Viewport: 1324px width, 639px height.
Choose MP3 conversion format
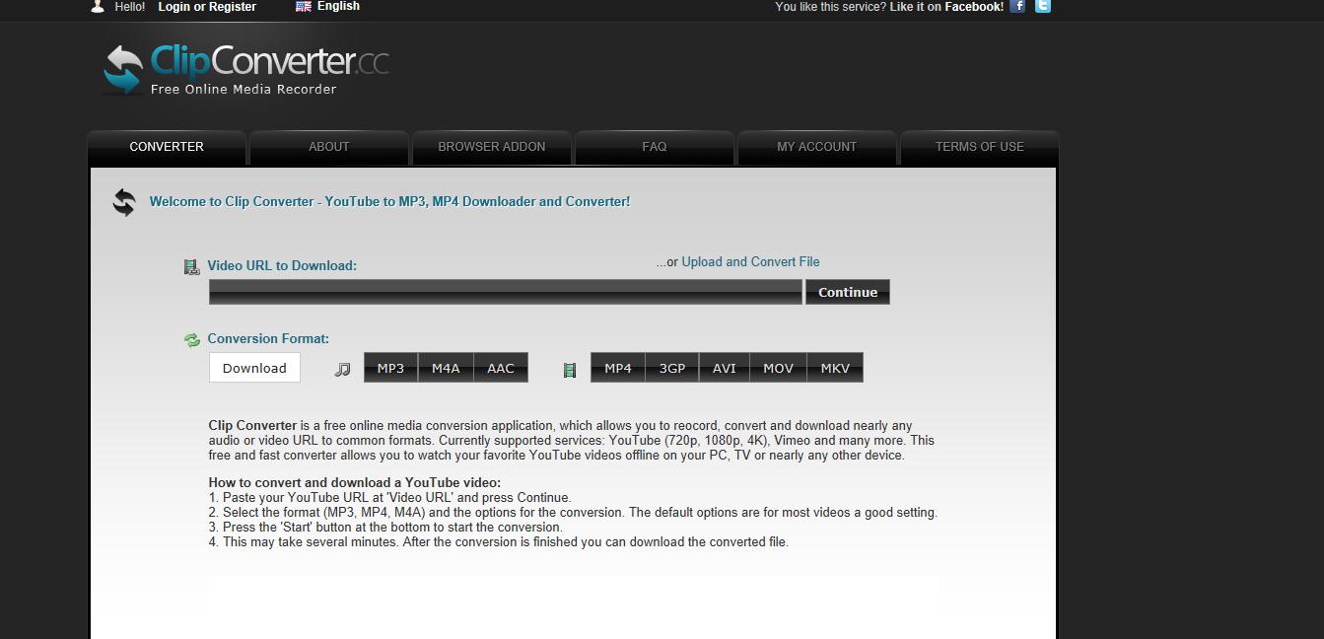(x=390, y=368)
